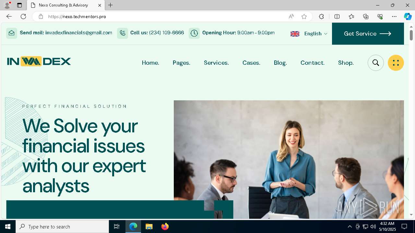Screen dimensions: 415x233
Task: View site information lock icon
Action: [x=41, y=17]
